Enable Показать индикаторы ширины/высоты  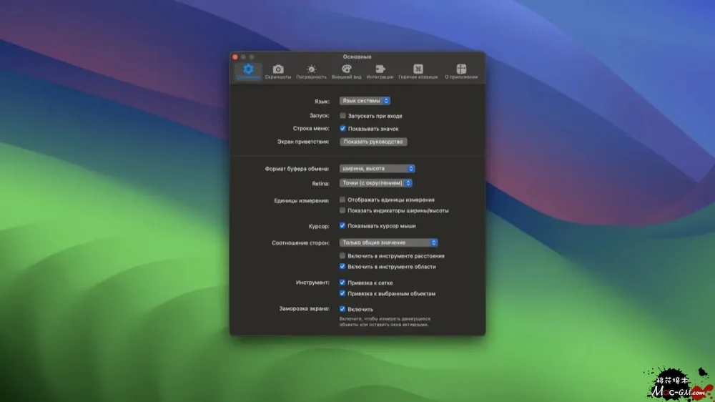click(x=342, y=210)
